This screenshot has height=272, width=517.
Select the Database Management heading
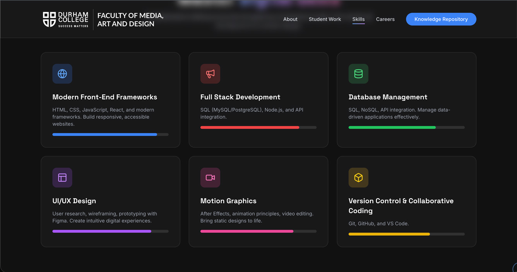(388, 97)
